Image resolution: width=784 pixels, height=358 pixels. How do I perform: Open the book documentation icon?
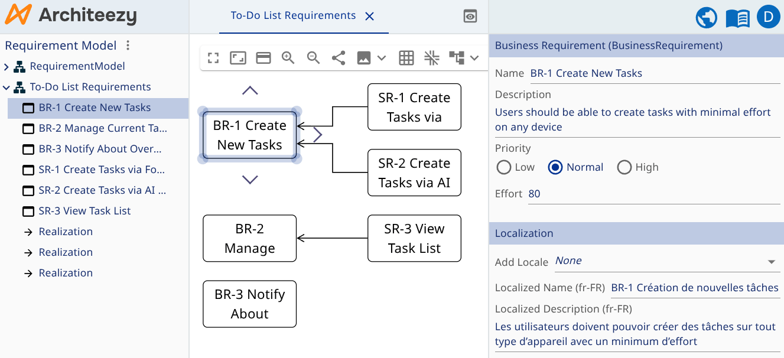coord(737,18)
